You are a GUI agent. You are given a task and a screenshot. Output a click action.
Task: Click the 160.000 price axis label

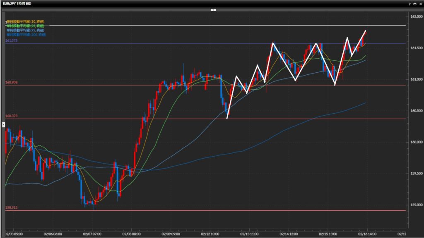click(x=416, y=142)
